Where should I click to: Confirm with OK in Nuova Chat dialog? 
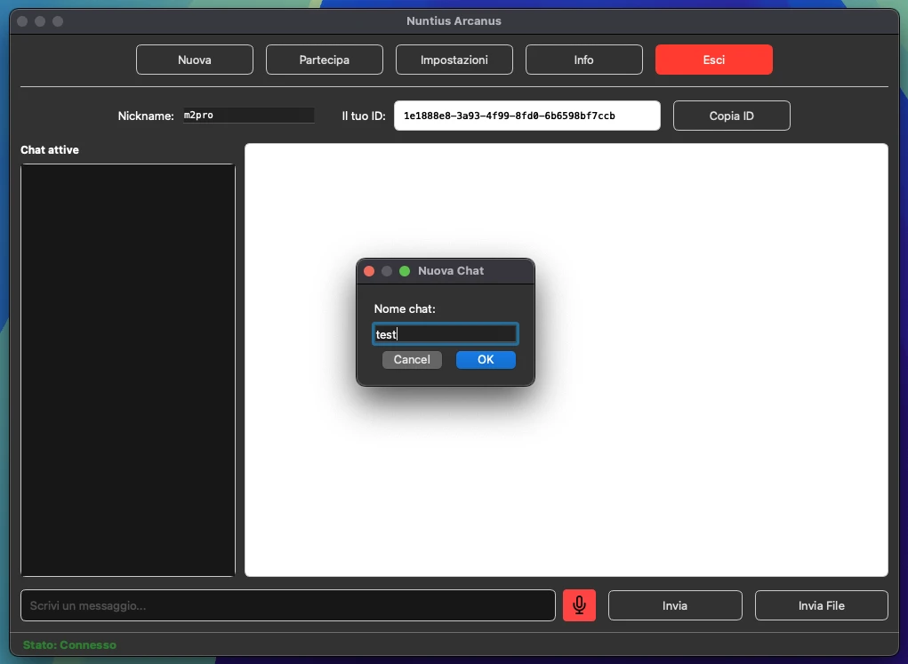tap(486, 359)
